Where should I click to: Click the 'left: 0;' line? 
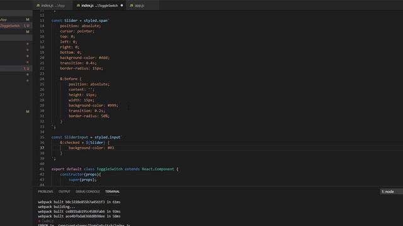point(69,42)
